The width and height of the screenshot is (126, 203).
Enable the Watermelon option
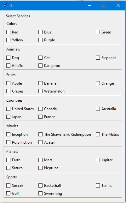(x=40, y=91)
